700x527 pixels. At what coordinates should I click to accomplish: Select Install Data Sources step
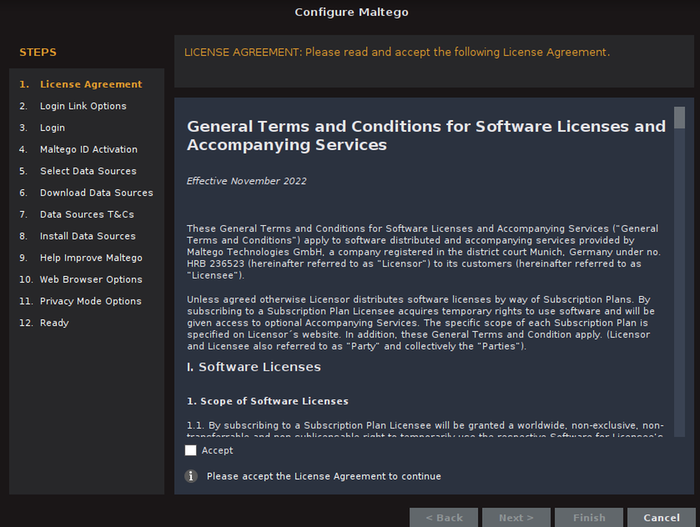coord(88,236)
